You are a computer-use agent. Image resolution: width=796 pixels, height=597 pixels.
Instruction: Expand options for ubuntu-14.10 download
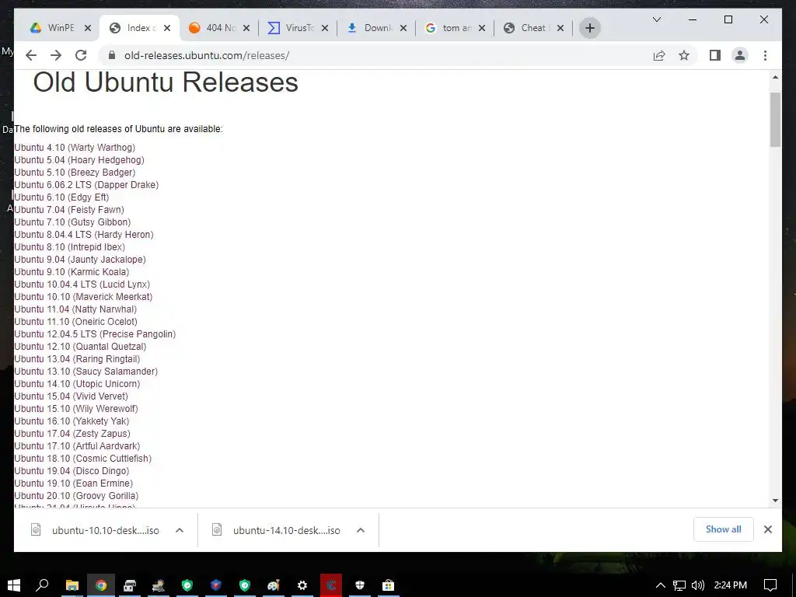click(361, 530)
